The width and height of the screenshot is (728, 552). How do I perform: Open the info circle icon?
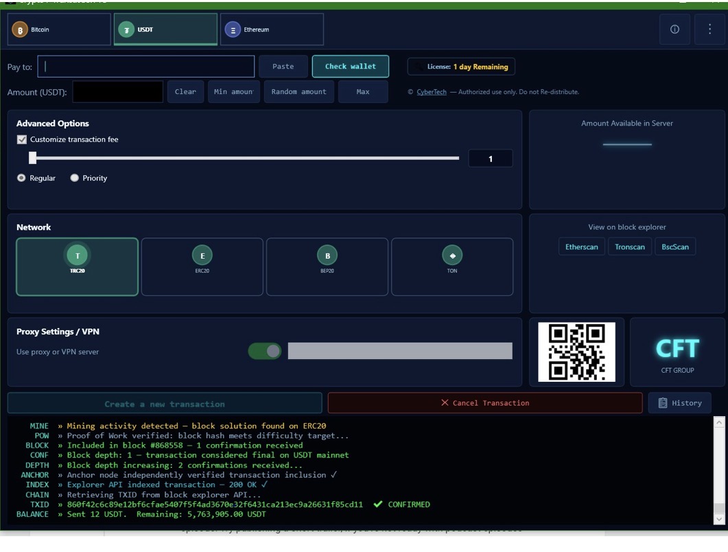674,30
